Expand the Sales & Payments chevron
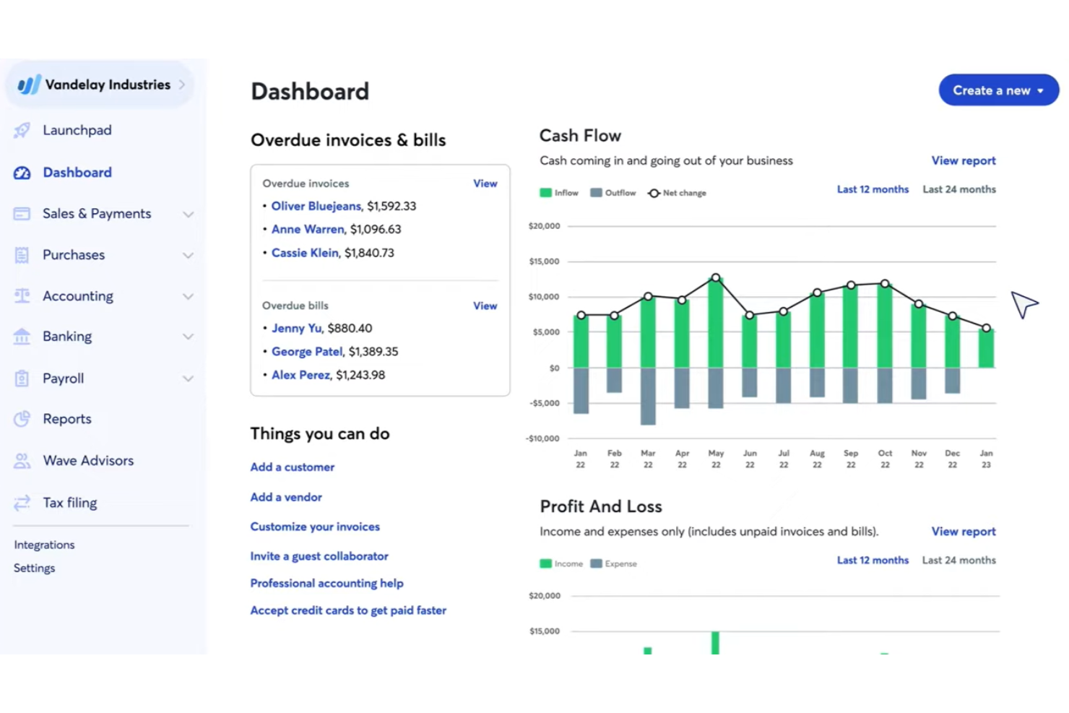 188,215
